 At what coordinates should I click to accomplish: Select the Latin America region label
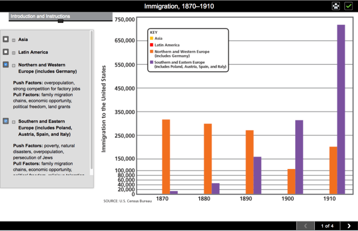click(x=33, y=52)
